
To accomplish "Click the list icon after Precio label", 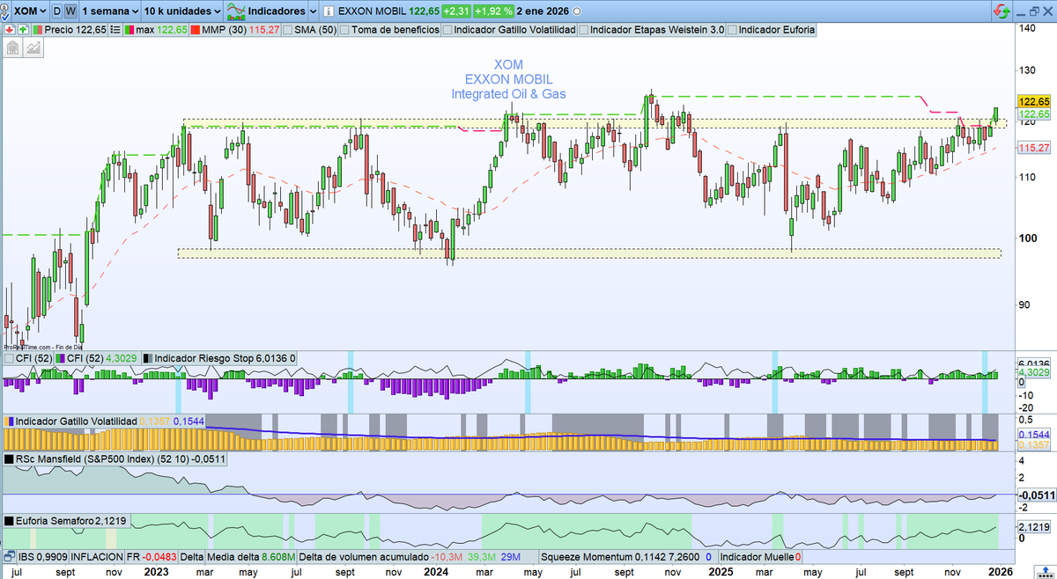I will tap(115, 30).
